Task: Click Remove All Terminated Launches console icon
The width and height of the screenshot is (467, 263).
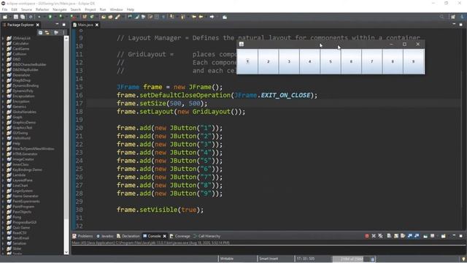Action: 380,236
